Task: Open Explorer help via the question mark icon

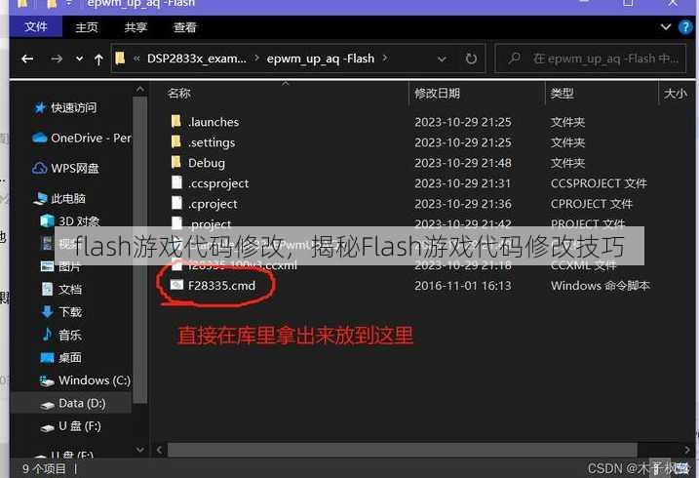Action: [x=685, y=27]
